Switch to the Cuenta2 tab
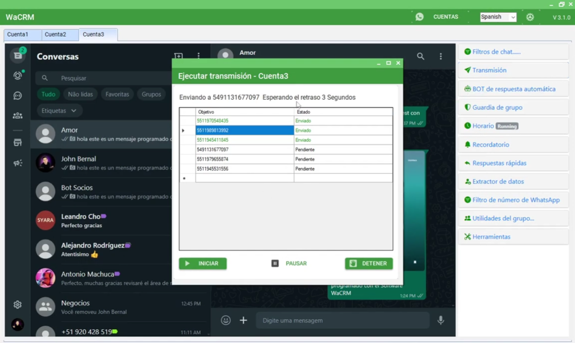Image resolution: width=575 pixels, height=343 pixels. coord(55,35)
